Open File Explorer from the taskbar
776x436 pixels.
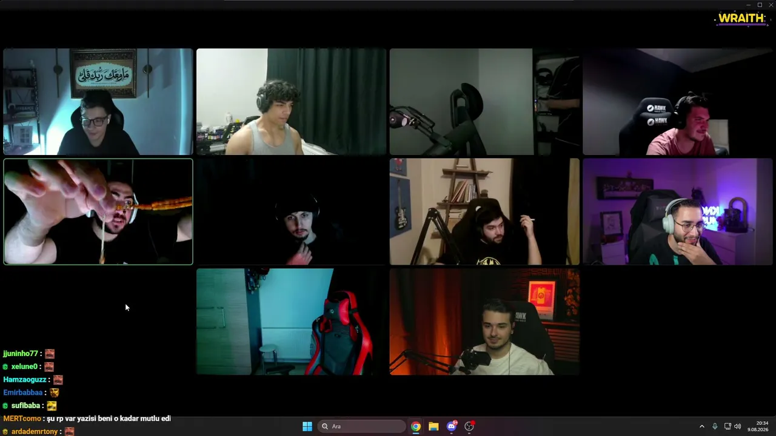433,426
